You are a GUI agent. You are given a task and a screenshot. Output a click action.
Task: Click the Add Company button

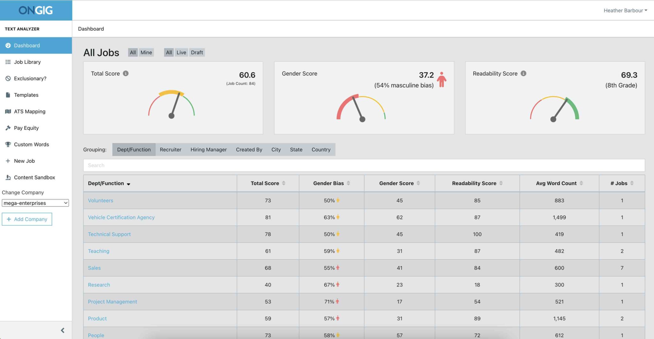pyautogui.click(x=27, y=219)
